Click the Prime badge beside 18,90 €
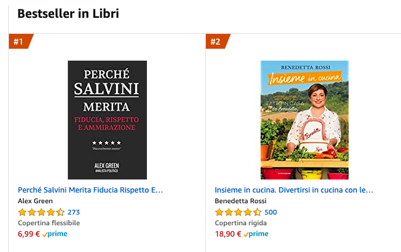Screen dimensions: 401x252 point(256,234)
